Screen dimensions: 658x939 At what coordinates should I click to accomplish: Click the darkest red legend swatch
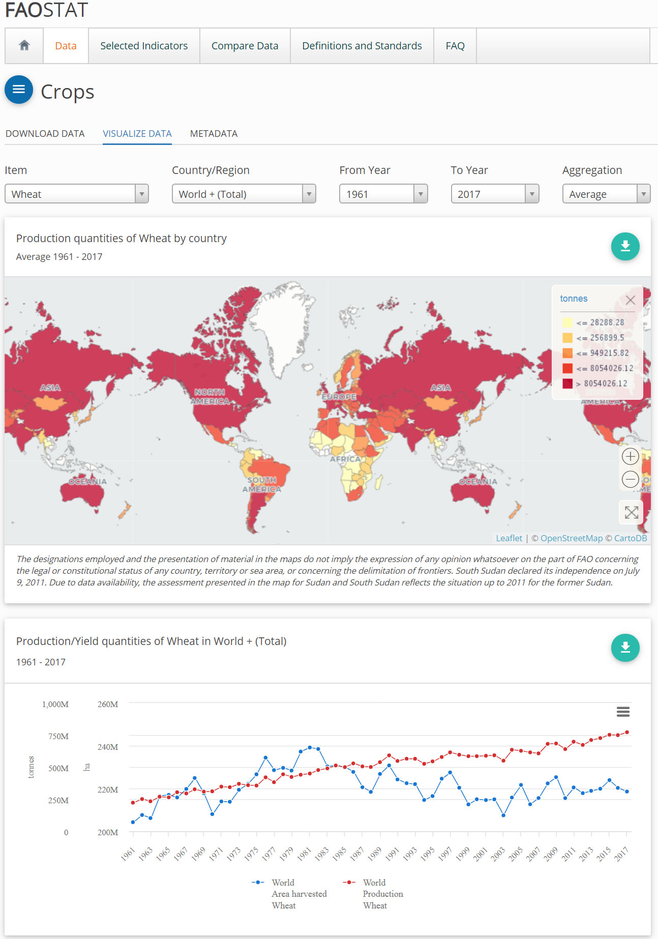click(x=567, y=384)
